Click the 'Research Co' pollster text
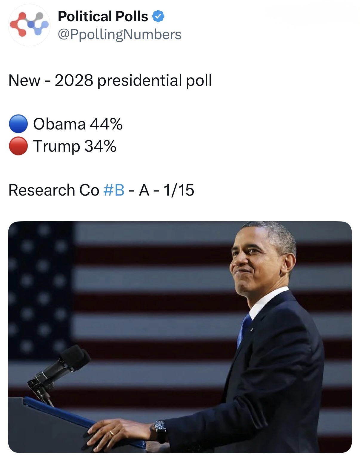This screenshot has width=360, height=465. [x=54, y=190]
